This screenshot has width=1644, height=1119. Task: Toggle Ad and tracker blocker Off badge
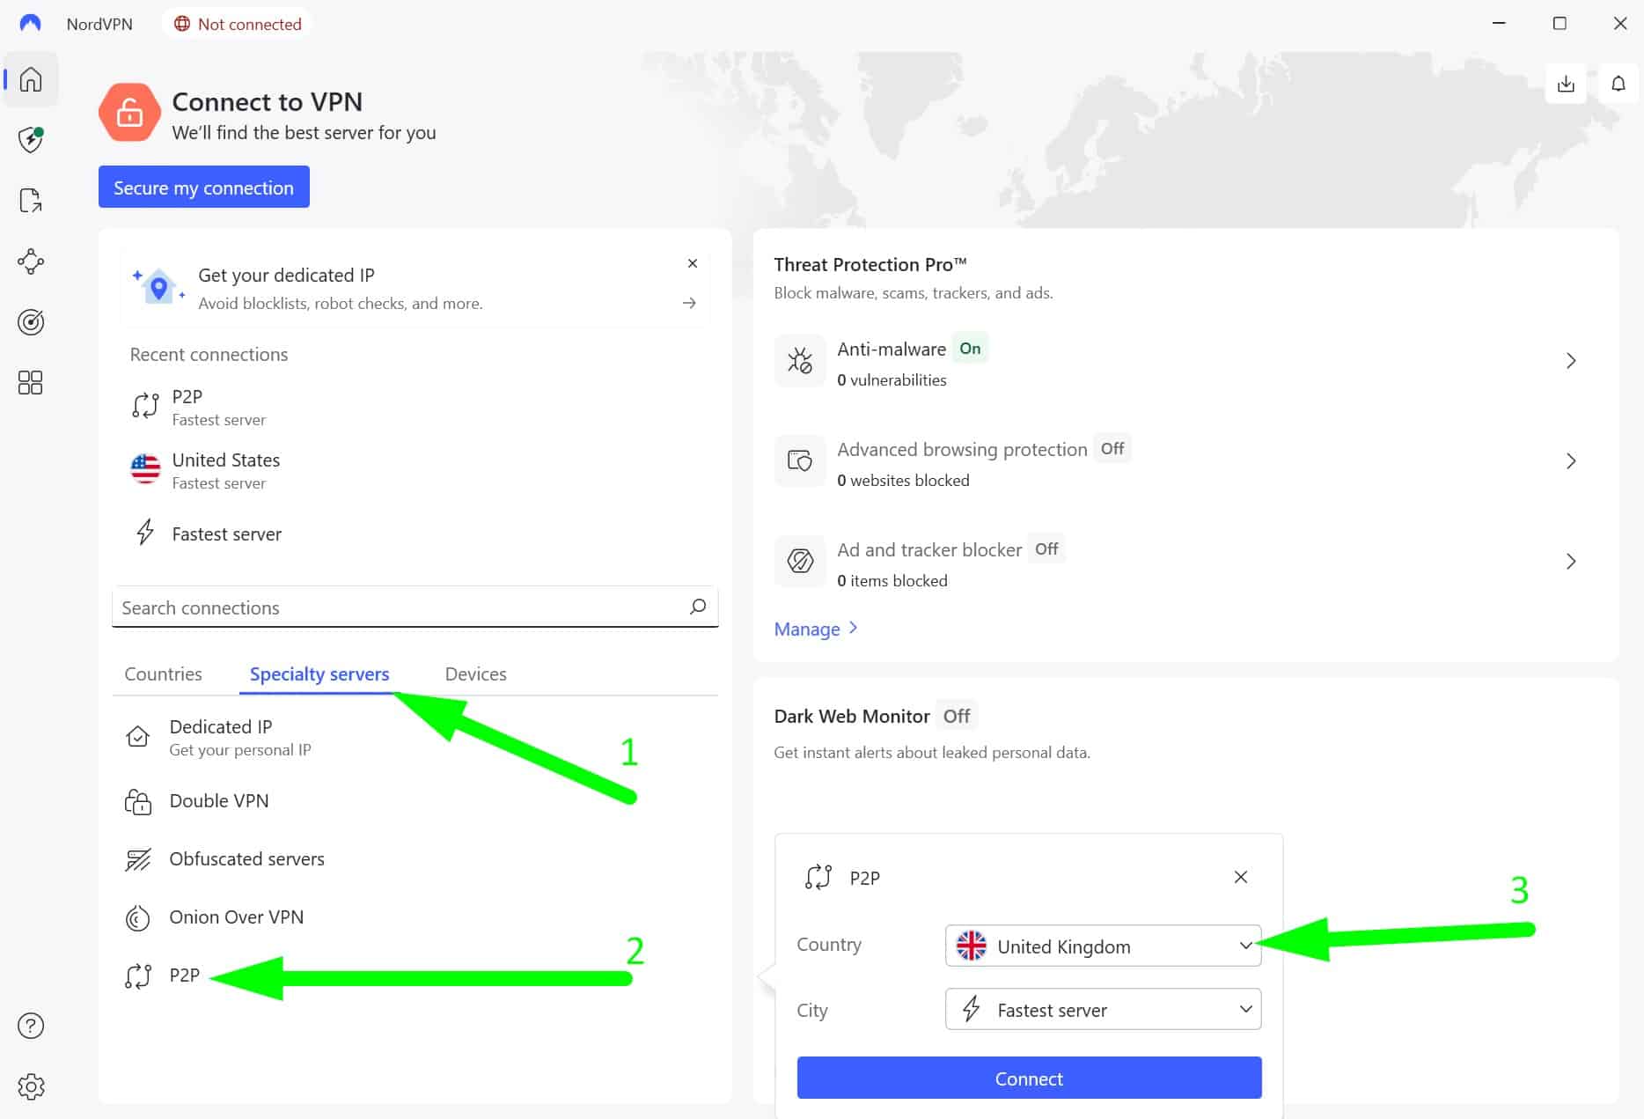click(x=1046, y=548)
